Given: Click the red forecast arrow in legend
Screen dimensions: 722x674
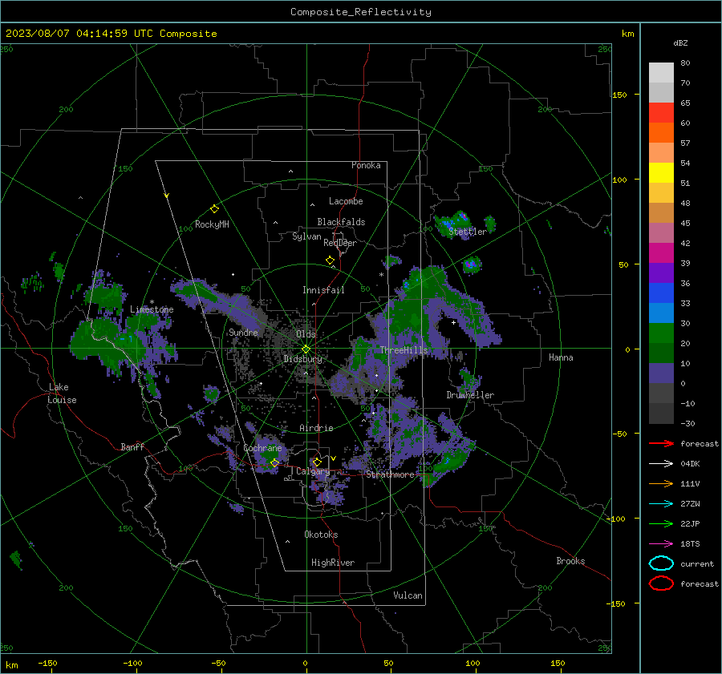Looking at the screenshot, I should [x=661, y=443].
